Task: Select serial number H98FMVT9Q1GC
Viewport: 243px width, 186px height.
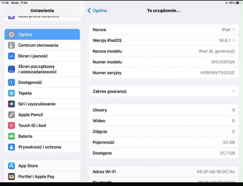Action: 218,73
